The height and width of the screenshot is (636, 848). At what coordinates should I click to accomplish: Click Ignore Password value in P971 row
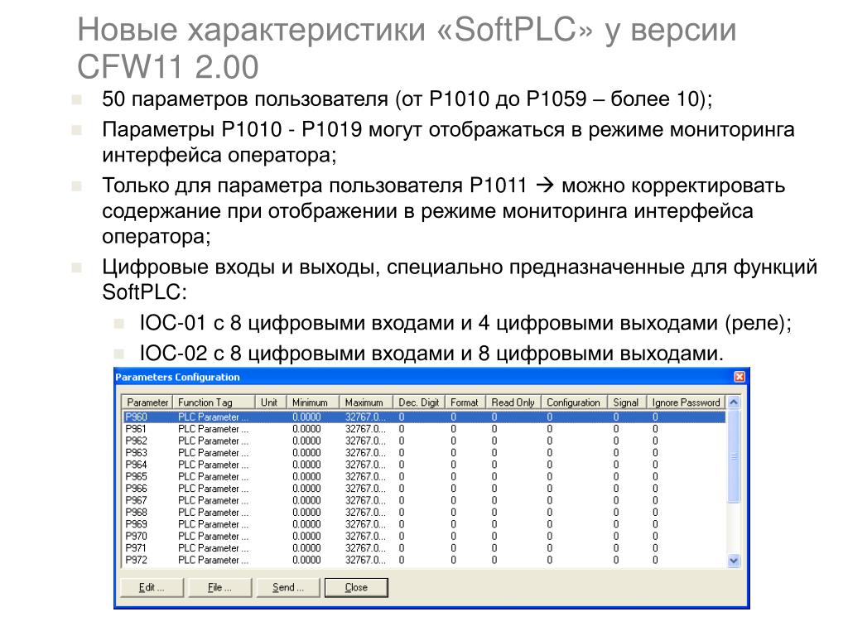tap(655, 548)
